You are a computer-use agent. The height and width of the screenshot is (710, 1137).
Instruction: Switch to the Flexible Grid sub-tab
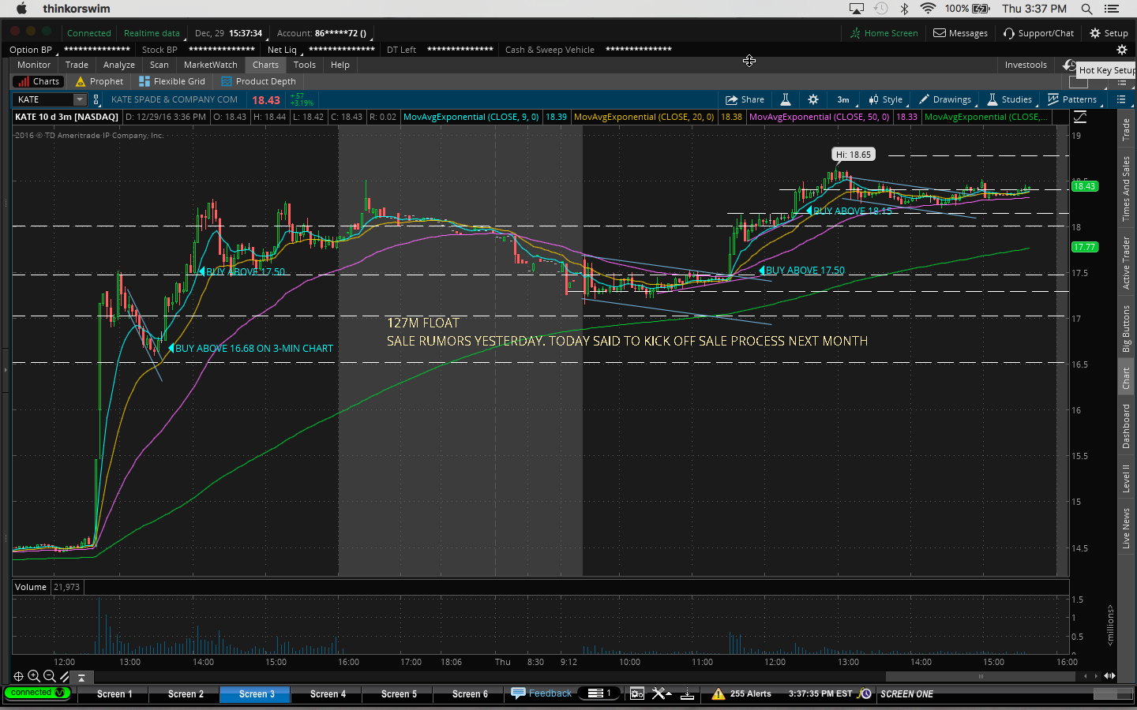(x=172, y=81)
